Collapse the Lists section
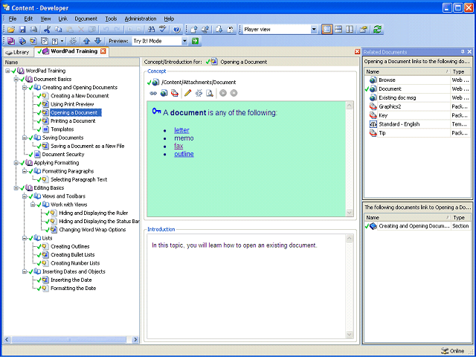 click(25, 238)
